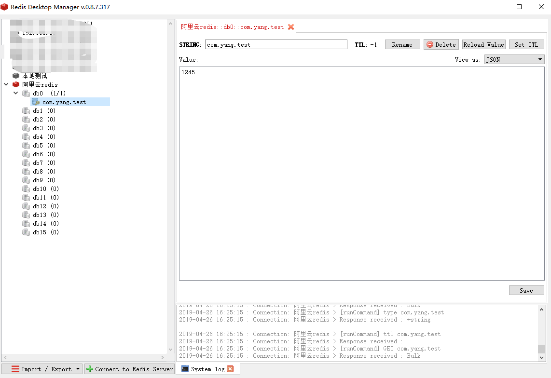Select the db12 (0) tree label
The height and width of the screenshot is (378, 551).
tap(46, 206)
